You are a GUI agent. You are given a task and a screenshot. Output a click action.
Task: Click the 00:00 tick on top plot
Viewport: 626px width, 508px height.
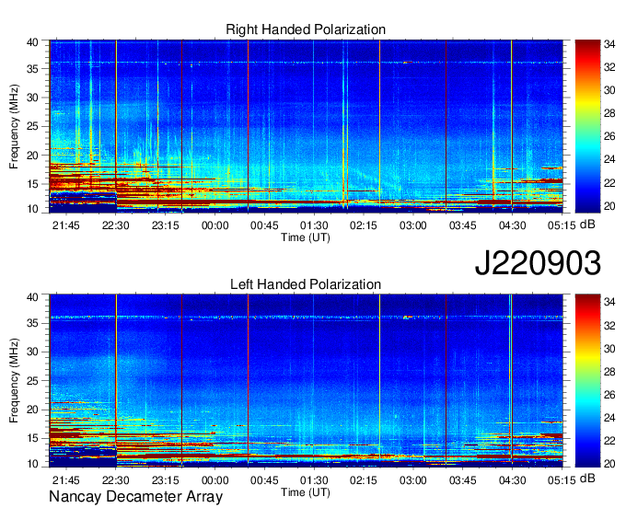(x=214, y=225)
